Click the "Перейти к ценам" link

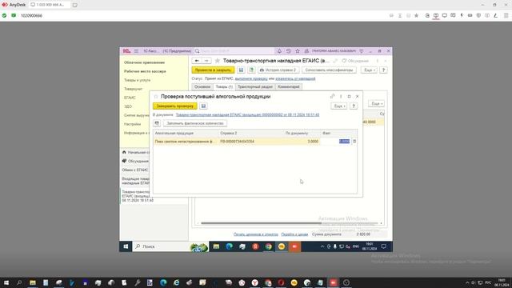point(294,234)
